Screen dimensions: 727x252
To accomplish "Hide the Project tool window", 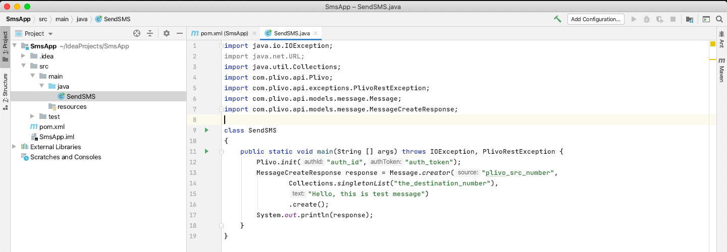I will [x=179, y=33].
